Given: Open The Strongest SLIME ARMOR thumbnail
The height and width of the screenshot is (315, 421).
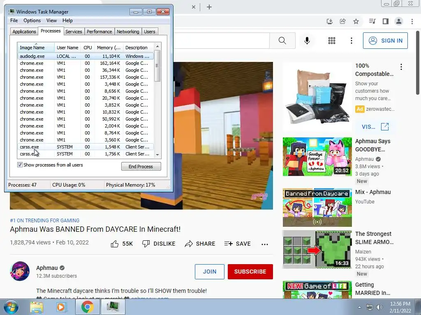Looking at the screenshot, I should [317, 249].
